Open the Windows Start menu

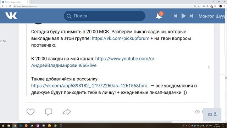point(3,126)
